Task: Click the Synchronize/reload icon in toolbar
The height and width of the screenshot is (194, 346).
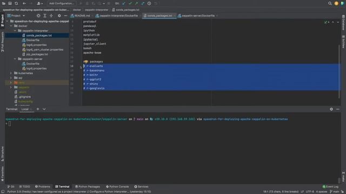Action: tap(16, 3)
